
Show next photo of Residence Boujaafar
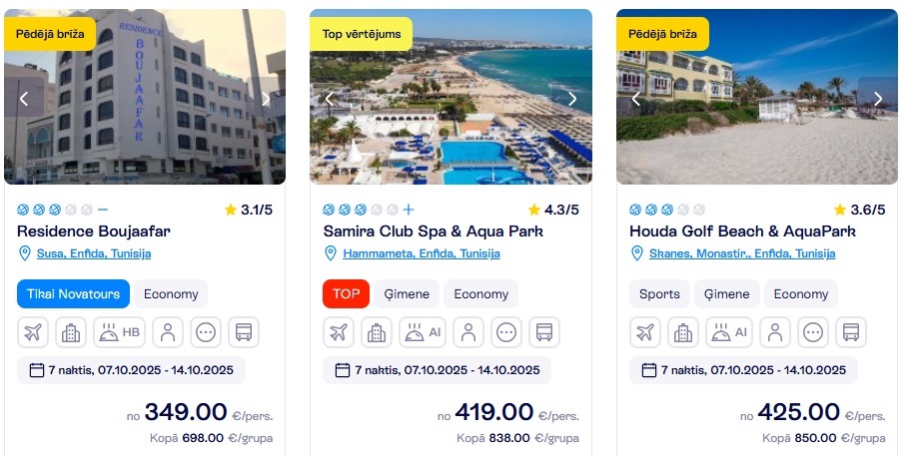click(266, 98)
